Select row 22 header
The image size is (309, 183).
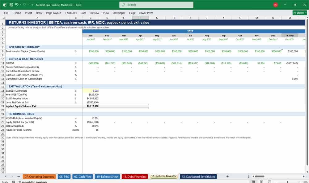point(3,106)
